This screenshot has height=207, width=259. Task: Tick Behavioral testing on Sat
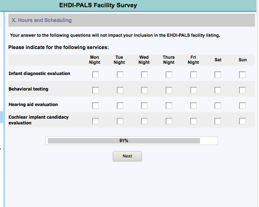point(218,90)
